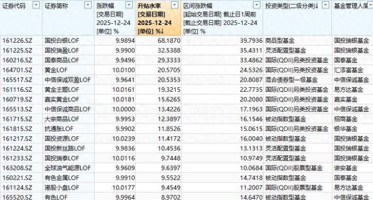373x200 pixels.
Task: Select the interval change value 35.4311
Action: click(x=251, y=50)
